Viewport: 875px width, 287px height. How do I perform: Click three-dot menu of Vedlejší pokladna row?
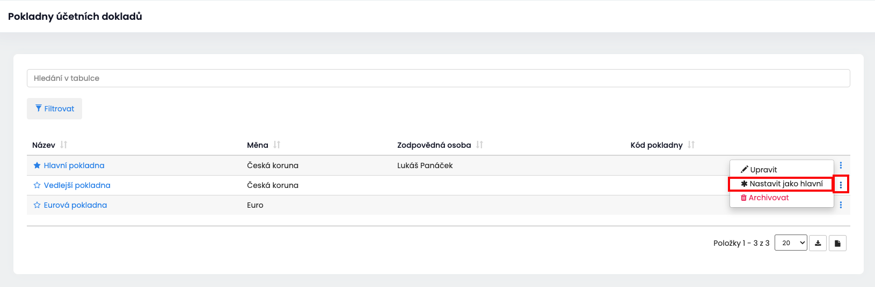tap(841, 185)
